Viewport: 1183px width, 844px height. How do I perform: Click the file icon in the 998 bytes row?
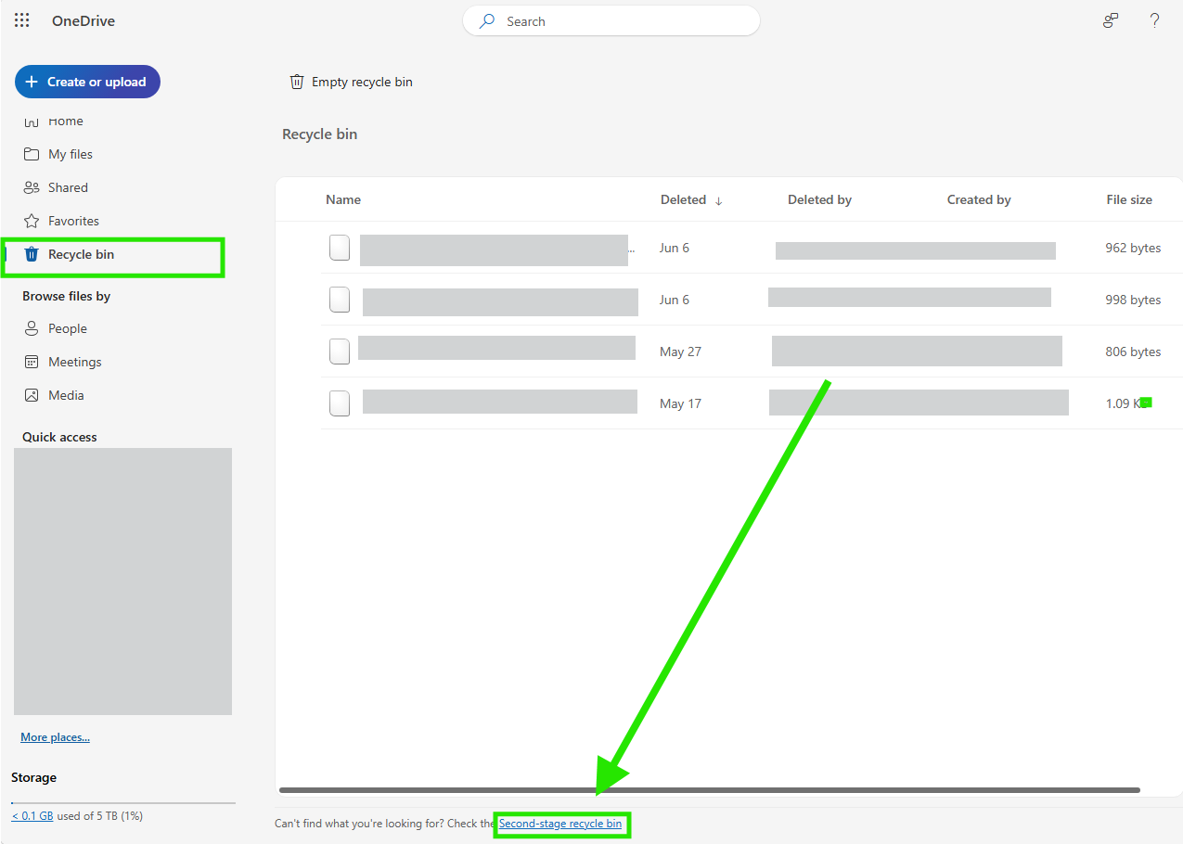pyautogui.click(x=341, y=300)
